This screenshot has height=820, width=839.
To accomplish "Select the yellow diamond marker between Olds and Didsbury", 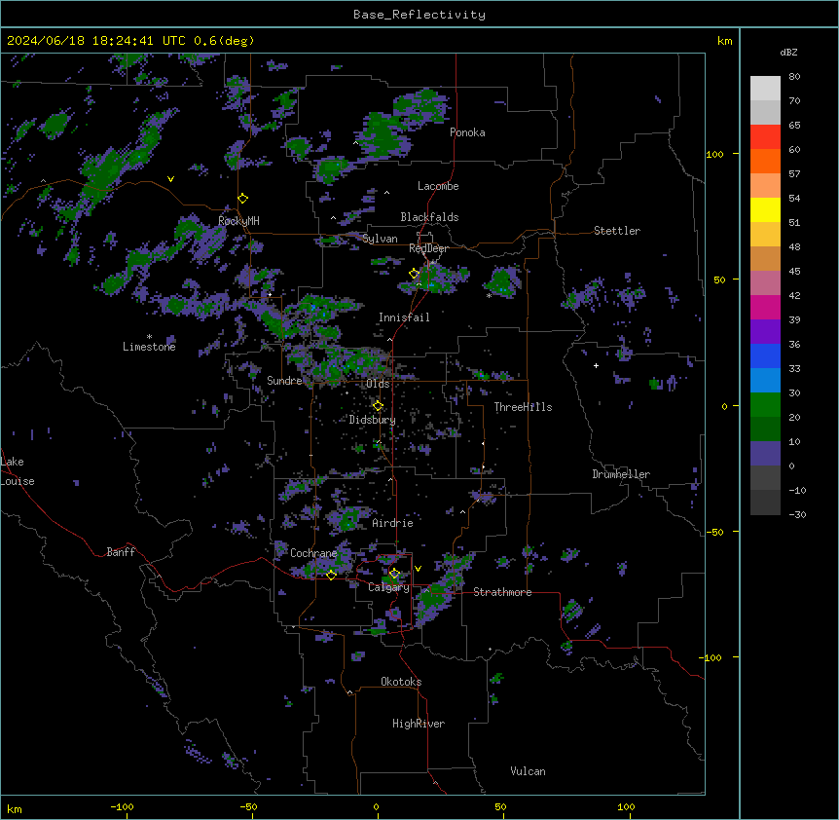I will tap(378, 406).
